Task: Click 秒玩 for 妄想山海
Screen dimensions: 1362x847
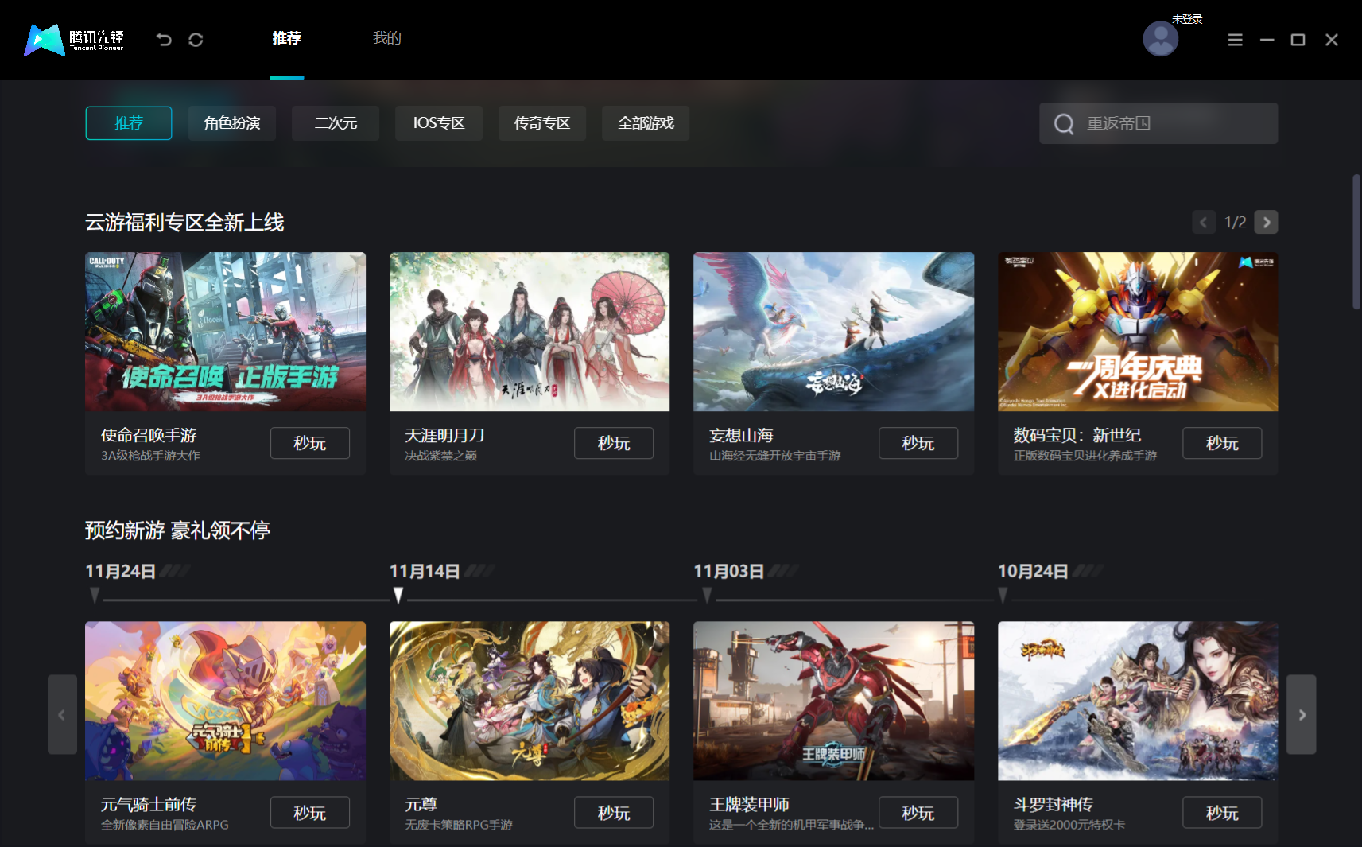Action: click(x=918, y=443)
